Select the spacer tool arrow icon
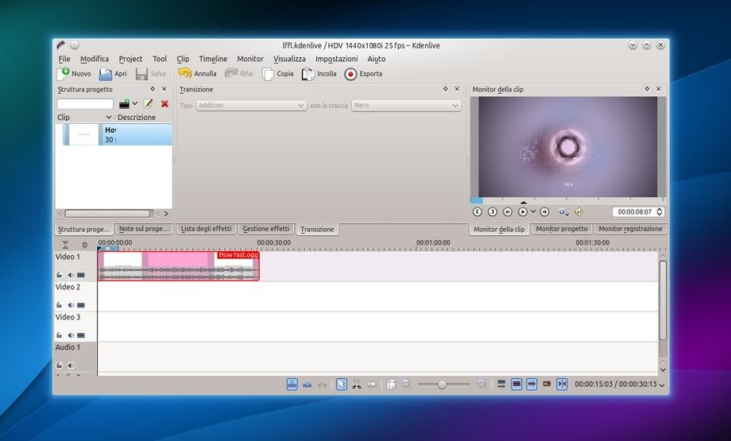The image size is (731, 441). tap(371, 385)
